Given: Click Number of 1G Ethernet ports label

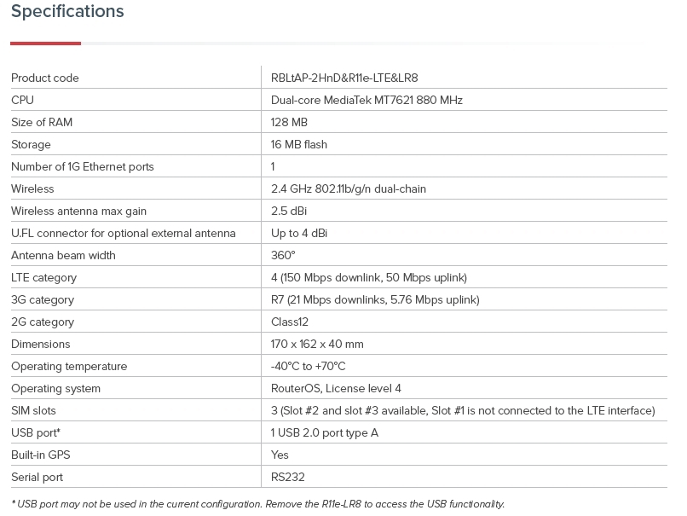Looking at the screenshot, I should [x=83, y=167].
